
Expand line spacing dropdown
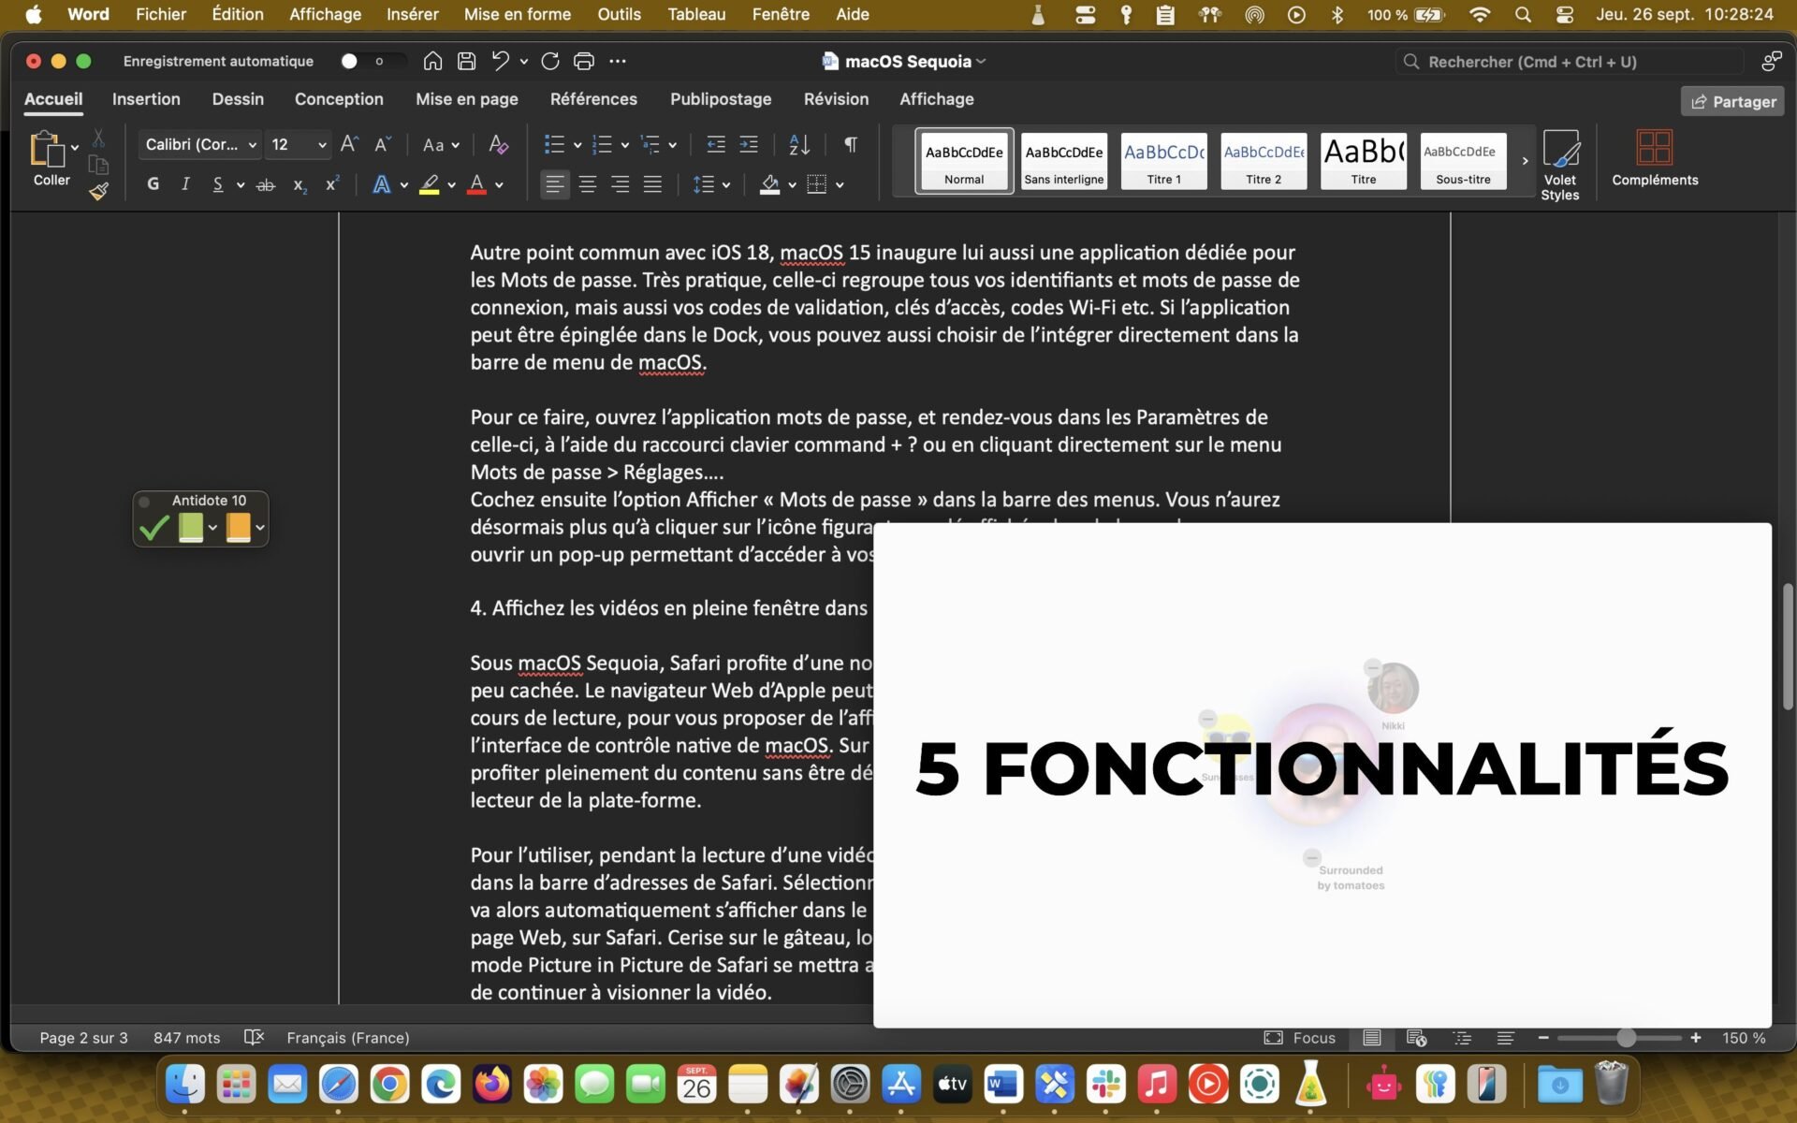click(726, 185)
